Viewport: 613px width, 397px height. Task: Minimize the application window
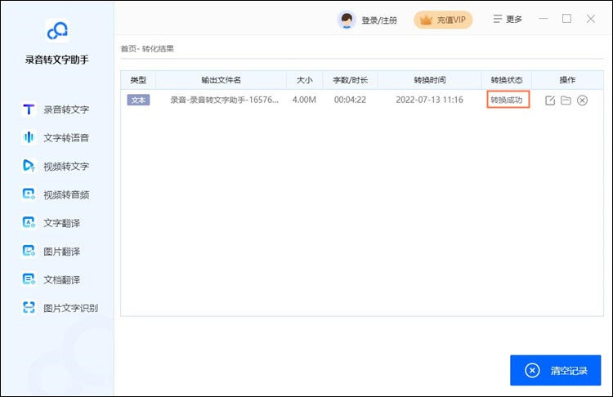(x=543, y=18)
